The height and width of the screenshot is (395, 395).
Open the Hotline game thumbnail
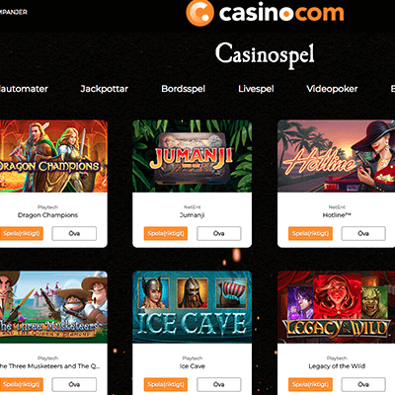click(336, 156)
